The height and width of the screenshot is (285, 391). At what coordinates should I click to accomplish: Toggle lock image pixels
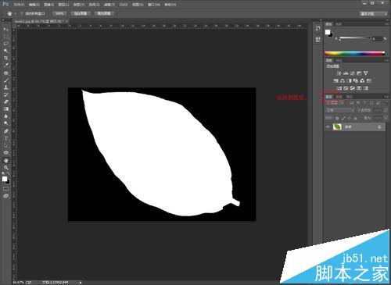tap(343, 118)
